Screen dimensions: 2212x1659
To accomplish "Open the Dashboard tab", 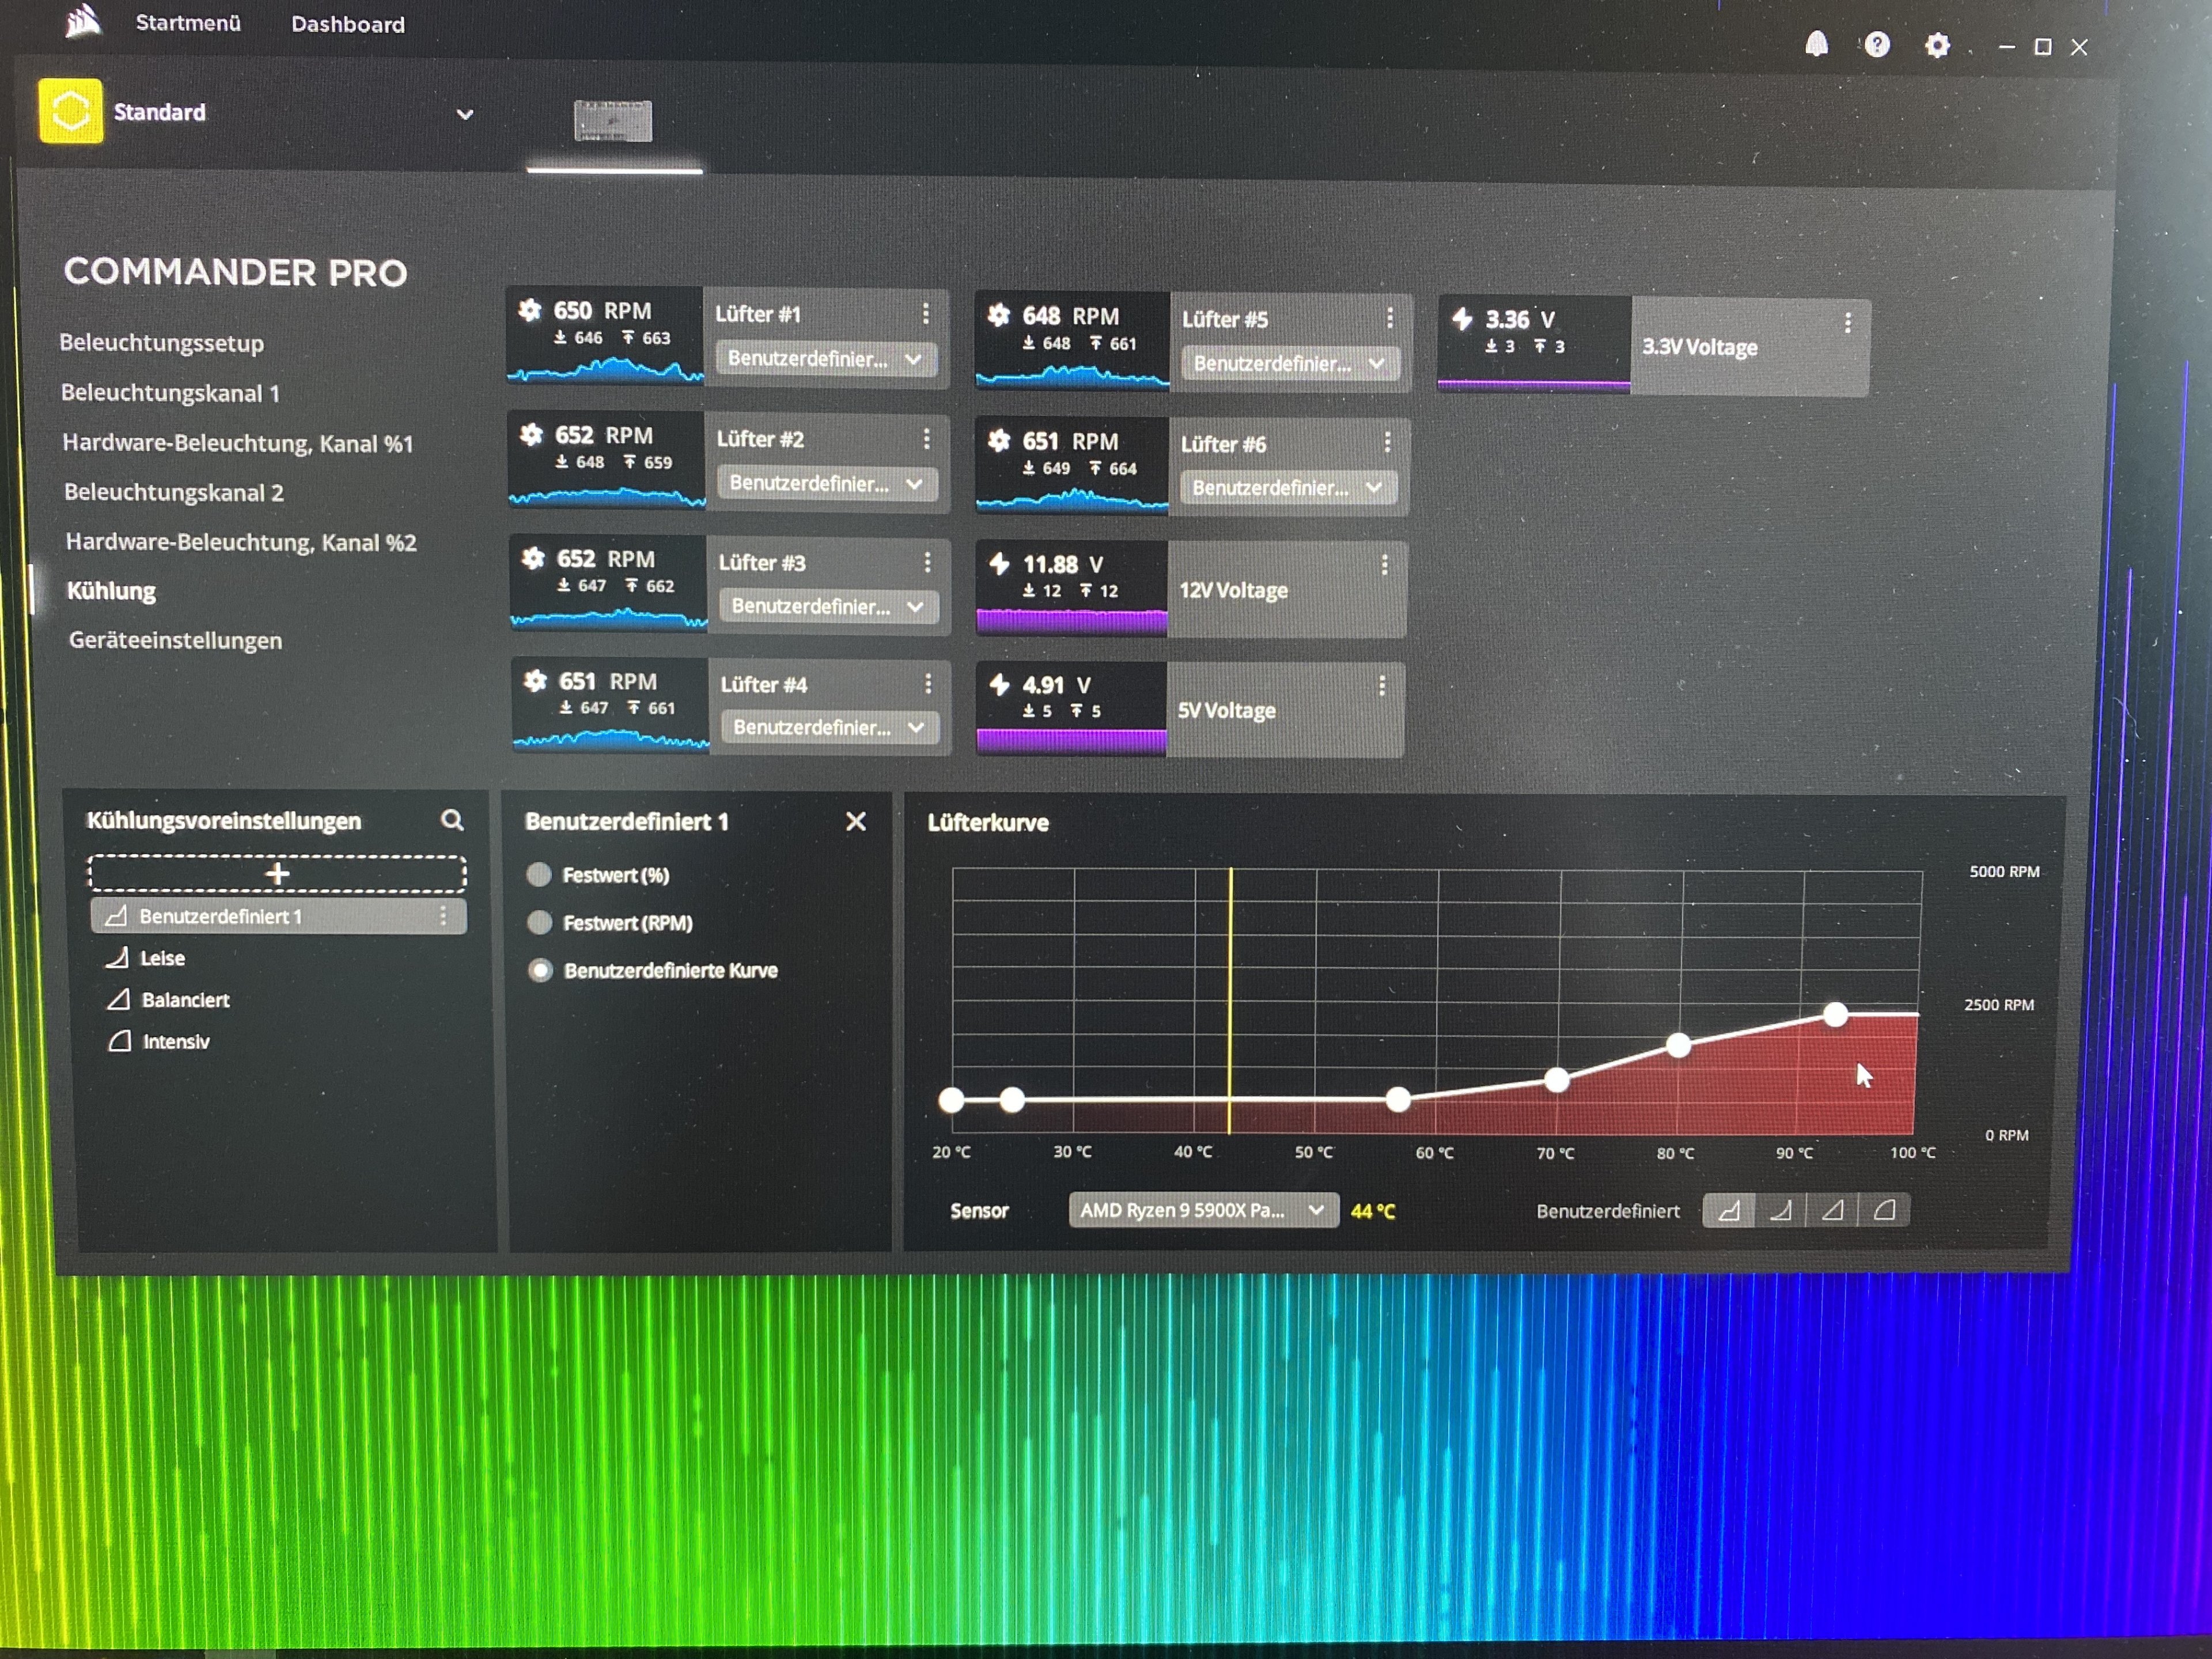I will 347,24.
